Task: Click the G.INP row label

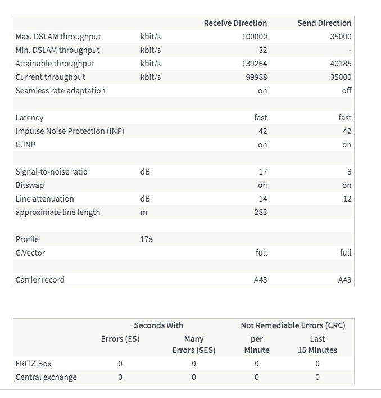Action: 26,145
